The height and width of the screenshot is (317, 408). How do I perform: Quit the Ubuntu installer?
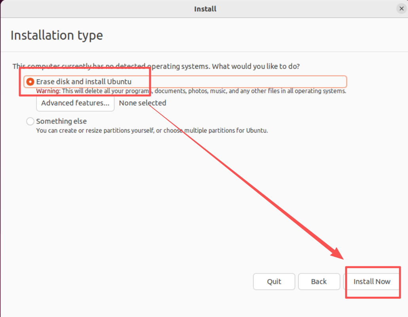pos(274,281)
